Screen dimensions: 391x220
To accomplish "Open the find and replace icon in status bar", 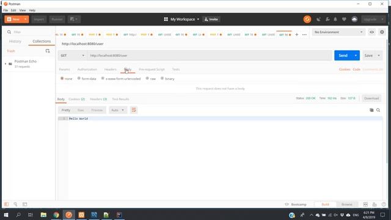I will [15, 204].
